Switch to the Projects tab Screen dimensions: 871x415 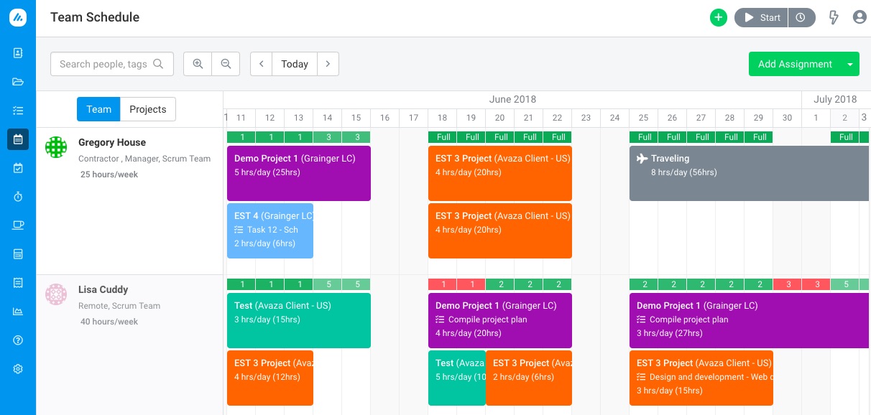point(148,109)
